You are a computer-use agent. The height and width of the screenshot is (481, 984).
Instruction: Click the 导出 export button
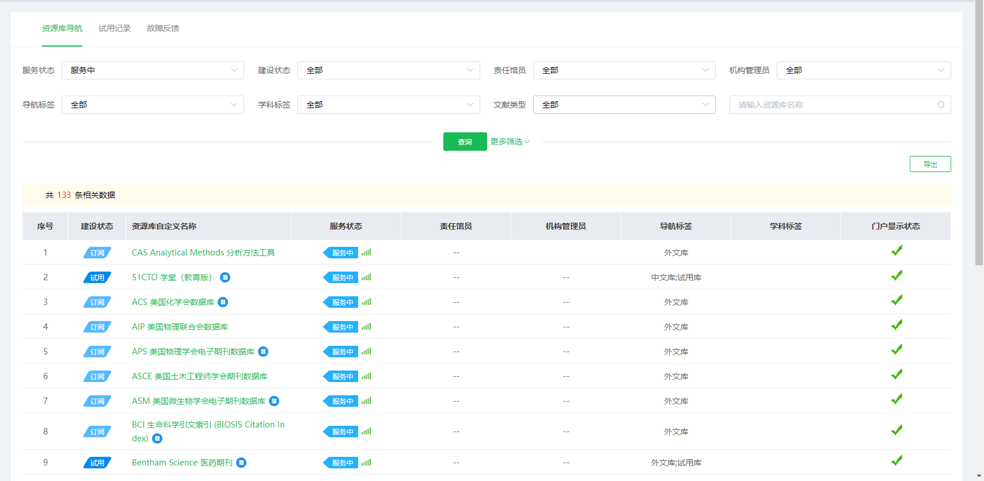[930, 164]
